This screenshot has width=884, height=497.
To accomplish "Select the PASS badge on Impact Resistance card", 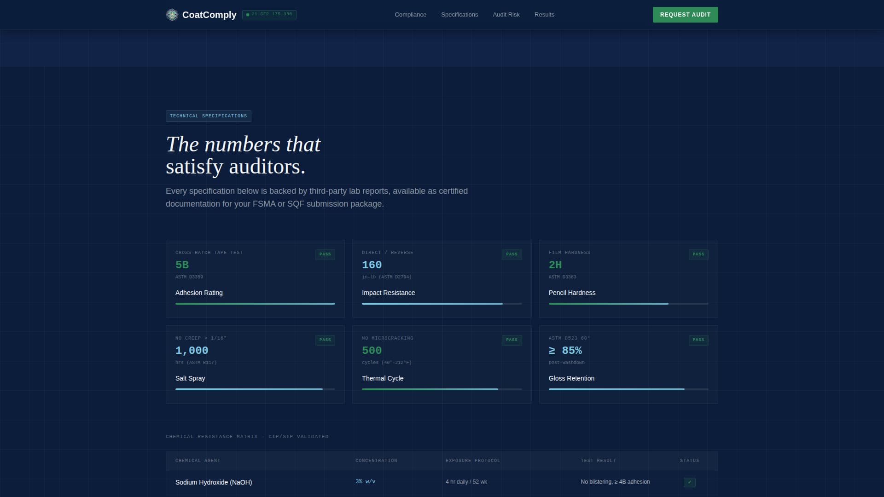I will (x=512, y=254).
